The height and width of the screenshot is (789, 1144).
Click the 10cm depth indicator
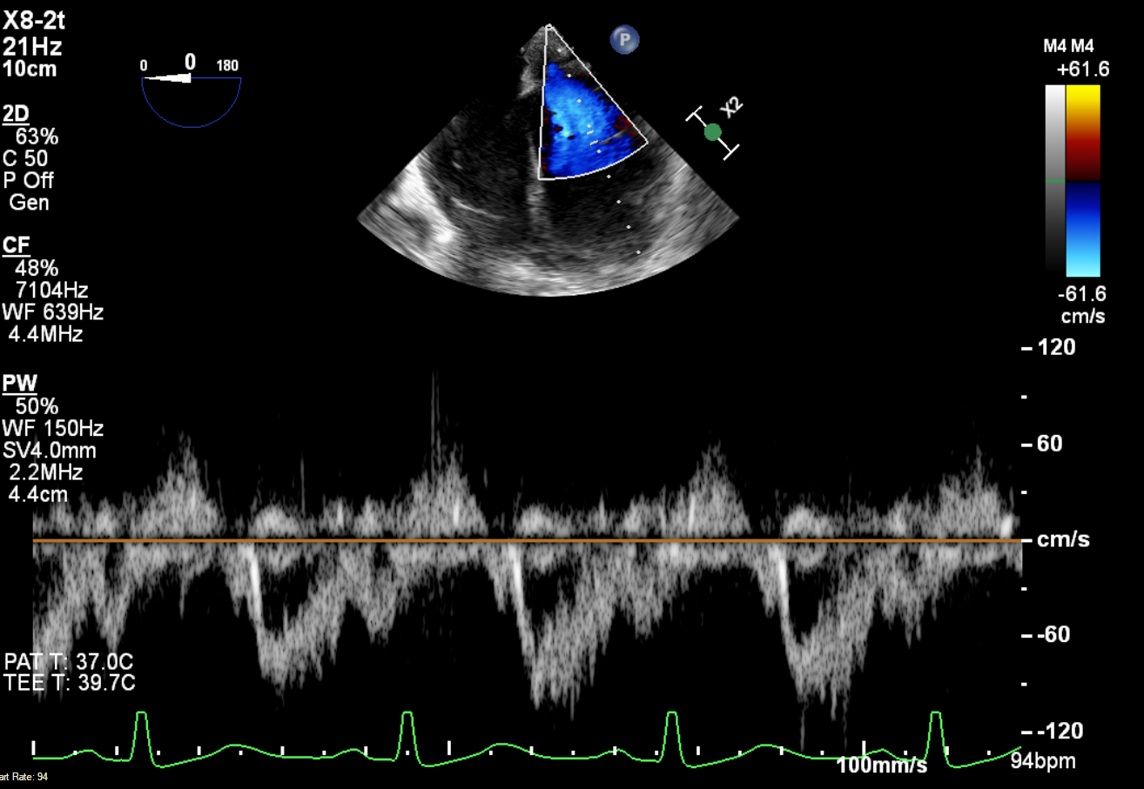pyautogui.click(x=29, y=70)
